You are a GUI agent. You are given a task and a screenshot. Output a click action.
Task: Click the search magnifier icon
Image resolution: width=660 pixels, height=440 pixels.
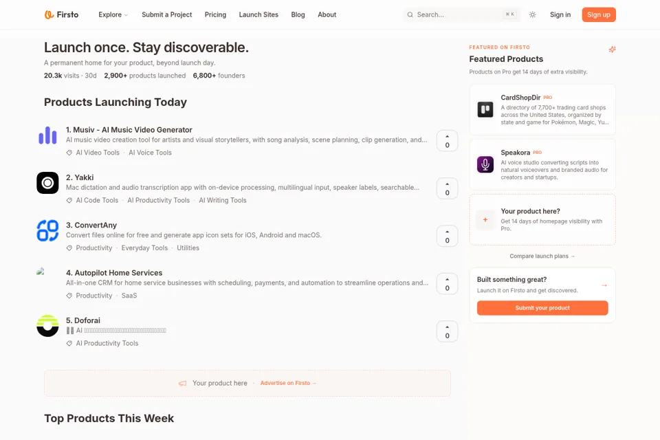pyautogui.click(x=410, y=14)
